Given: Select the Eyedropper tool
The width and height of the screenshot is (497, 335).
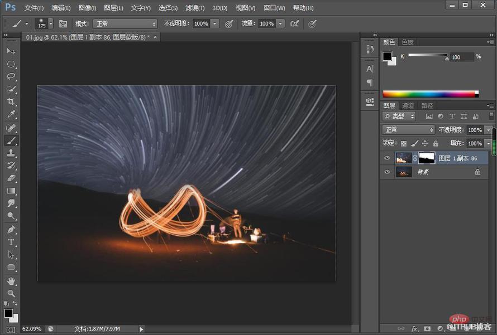Looking at the screenshot, I should click(x=11, y=114).
